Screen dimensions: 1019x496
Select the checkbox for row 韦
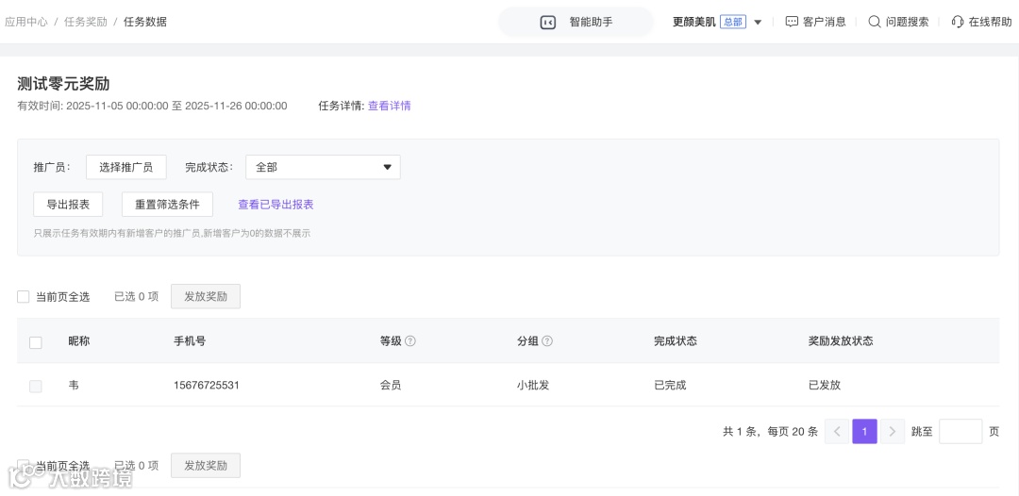(36, 386)
